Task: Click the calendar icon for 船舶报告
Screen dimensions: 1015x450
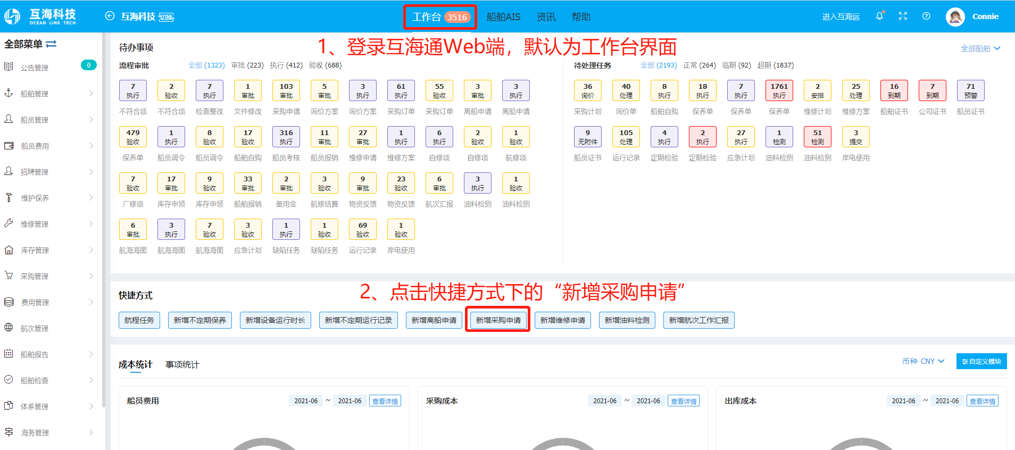Action: [9, 354]
